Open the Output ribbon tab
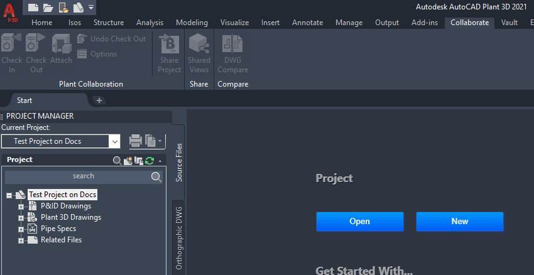 click(x=387, y=23)
